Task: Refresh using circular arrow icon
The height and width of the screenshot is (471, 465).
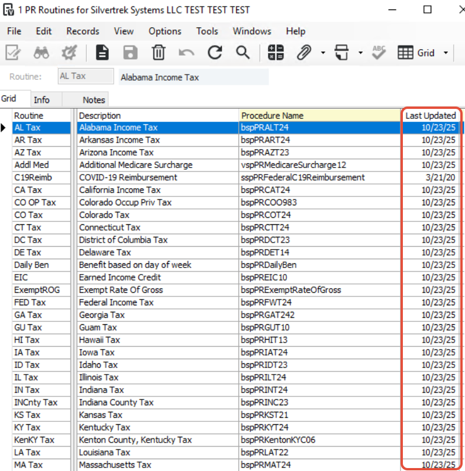Action: pyautogui.click(x=215, y=53)
